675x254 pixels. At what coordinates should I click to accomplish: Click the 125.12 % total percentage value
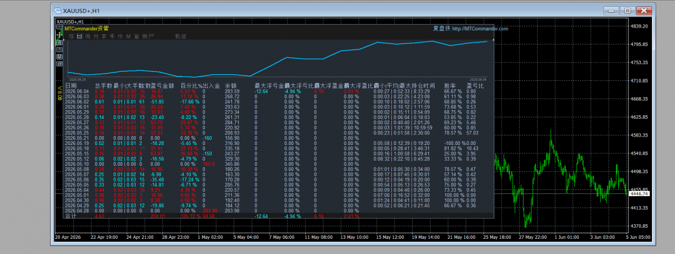coord(191,216)
